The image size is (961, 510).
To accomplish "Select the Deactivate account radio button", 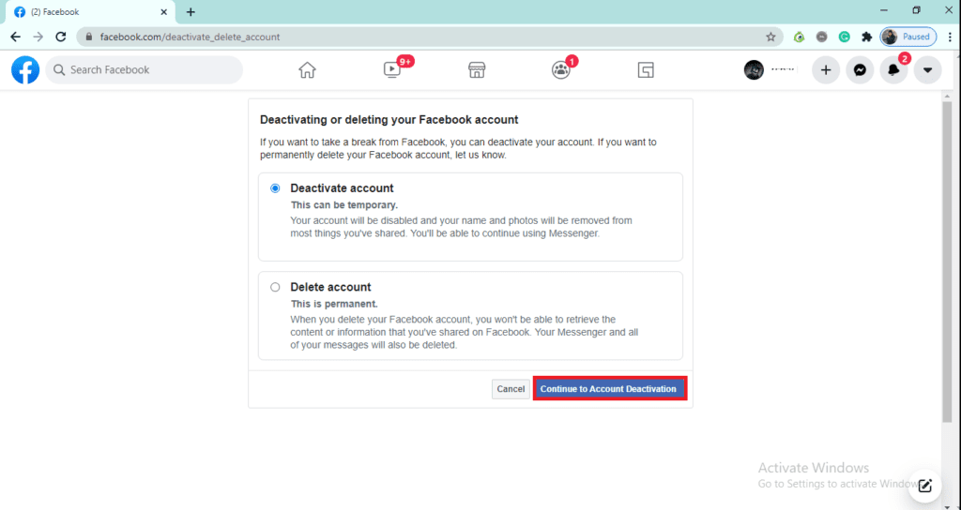I will [x=275, y=188].
